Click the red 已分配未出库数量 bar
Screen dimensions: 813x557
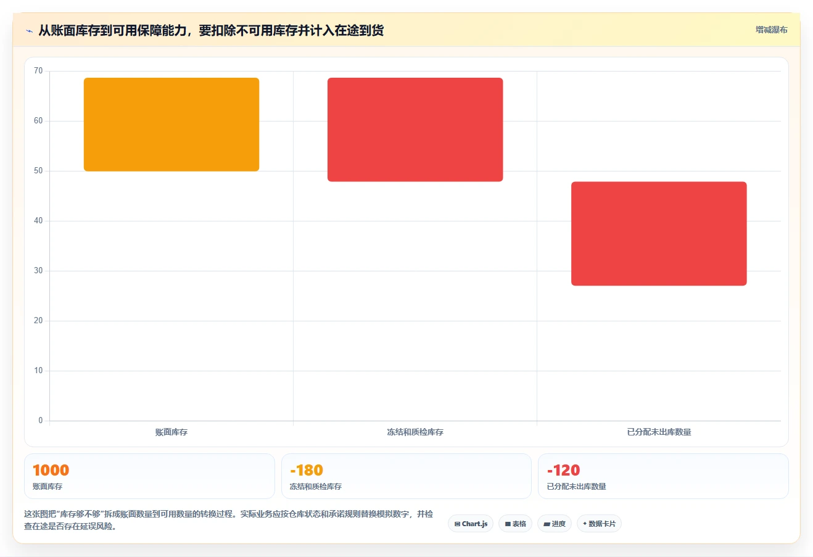pos(659,234)
